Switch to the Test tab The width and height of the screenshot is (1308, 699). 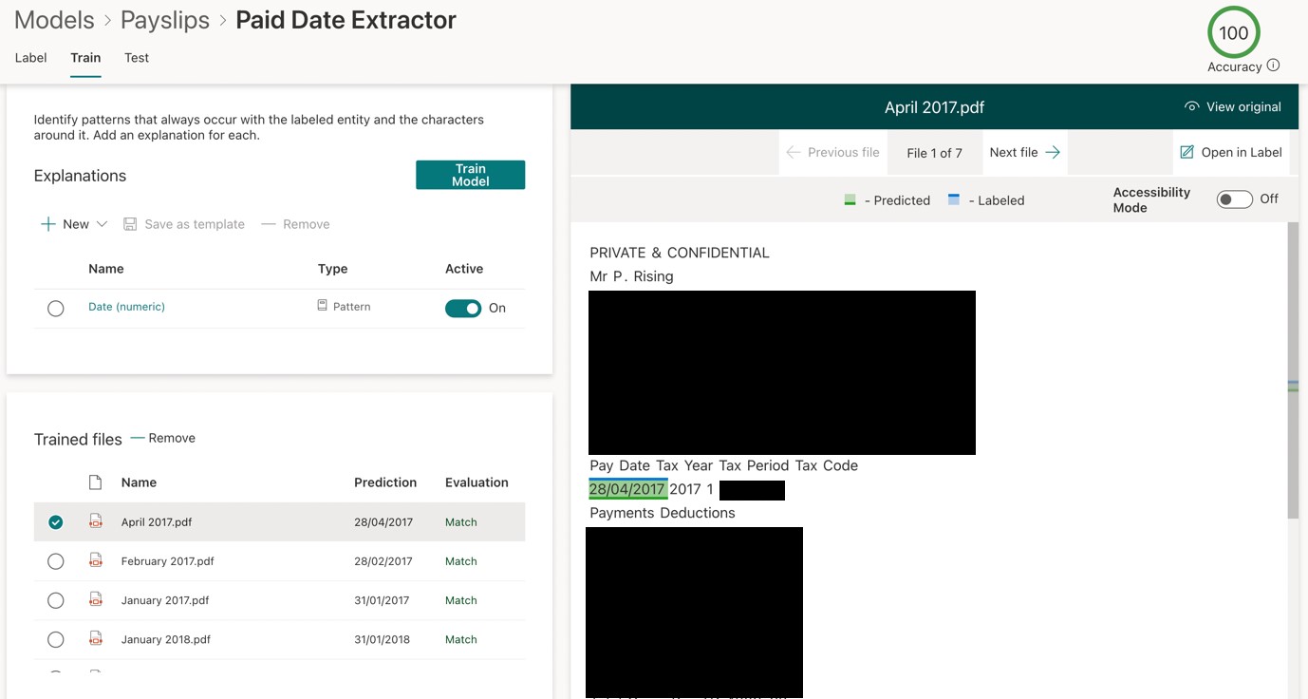tap(136, 57)
